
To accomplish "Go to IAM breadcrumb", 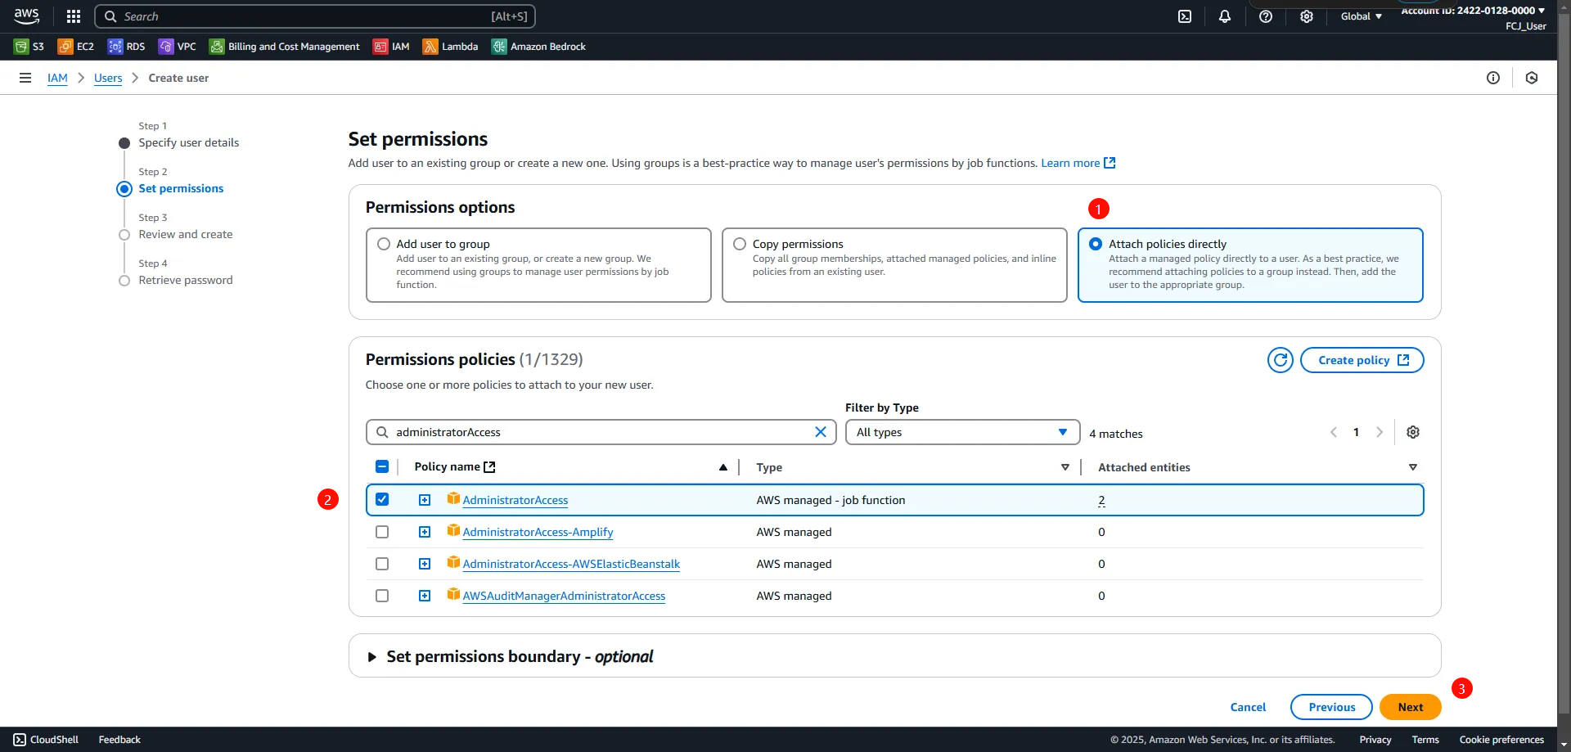I will click(x=57, y=78).
